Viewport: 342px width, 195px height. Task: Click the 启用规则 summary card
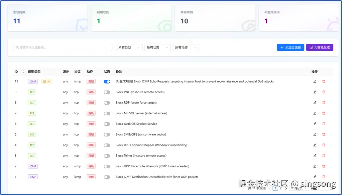(x=131, y=18)
